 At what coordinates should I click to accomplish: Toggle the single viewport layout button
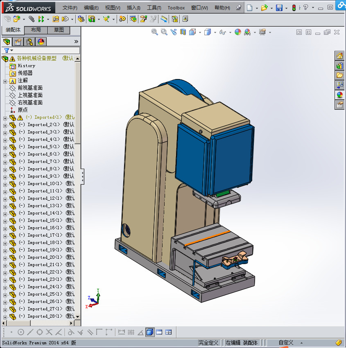click(159, 332)
